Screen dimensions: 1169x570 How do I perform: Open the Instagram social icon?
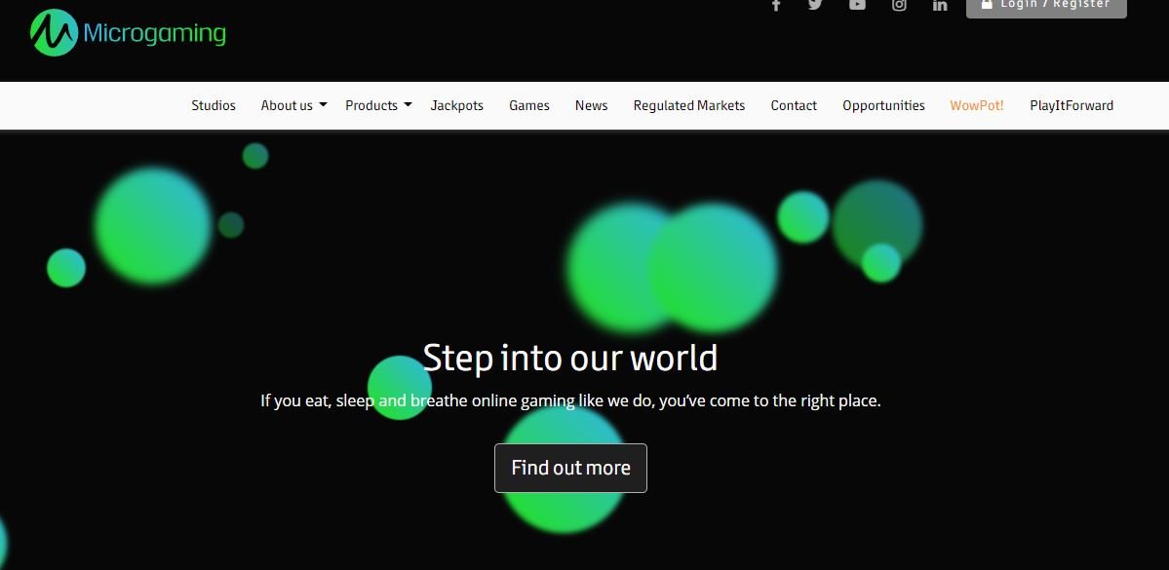[x=899, y=5]
